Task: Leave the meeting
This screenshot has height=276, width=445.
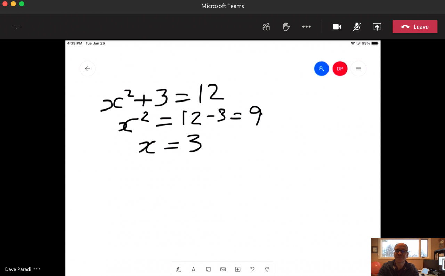Action: pos(415,26)
